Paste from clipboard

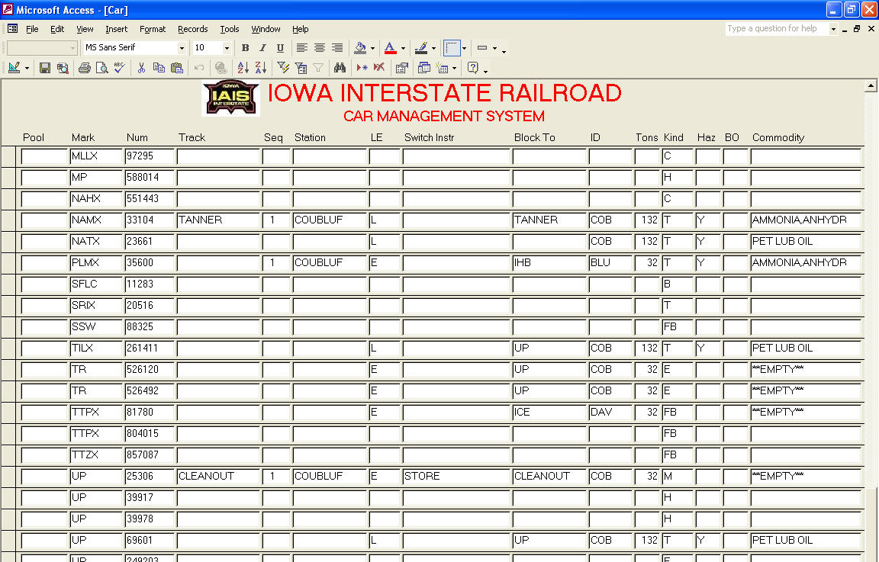click(x=176, y=68)
